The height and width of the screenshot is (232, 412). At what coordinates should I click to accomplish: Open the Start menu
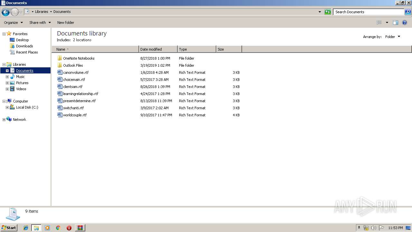[9, 227]
